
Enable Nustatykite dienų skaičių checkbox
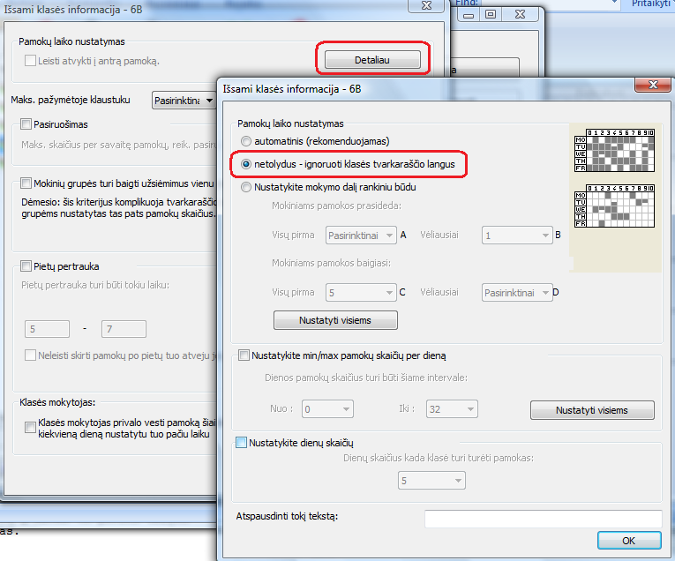[x=241, y=443]
